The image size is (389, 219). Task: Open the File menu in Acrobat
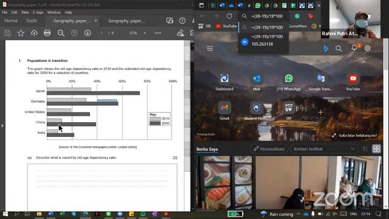[x=5, y=12]
